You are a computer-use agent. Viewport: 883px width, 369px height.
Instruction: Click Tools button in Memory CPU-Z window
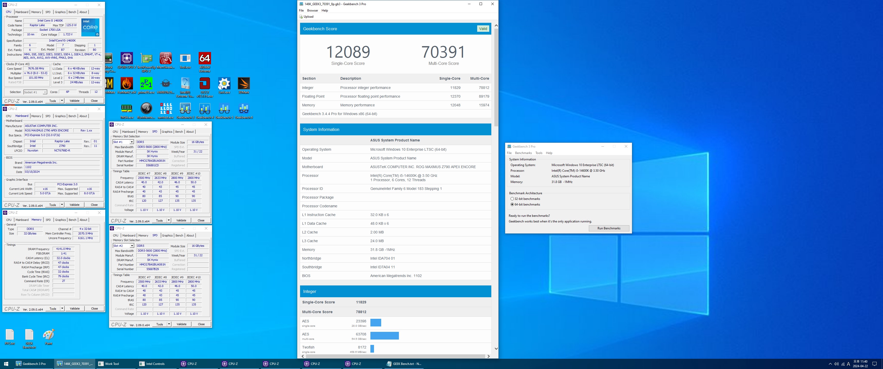53,309
